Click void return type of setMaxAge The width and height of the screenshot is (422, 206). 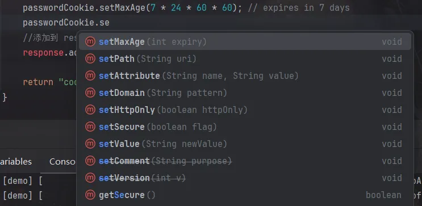(392, 41)
